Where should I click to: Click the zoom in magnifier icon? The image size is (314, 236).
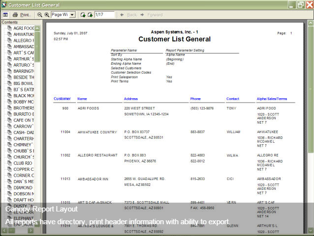pyautogui.click(x=47, y=15)
